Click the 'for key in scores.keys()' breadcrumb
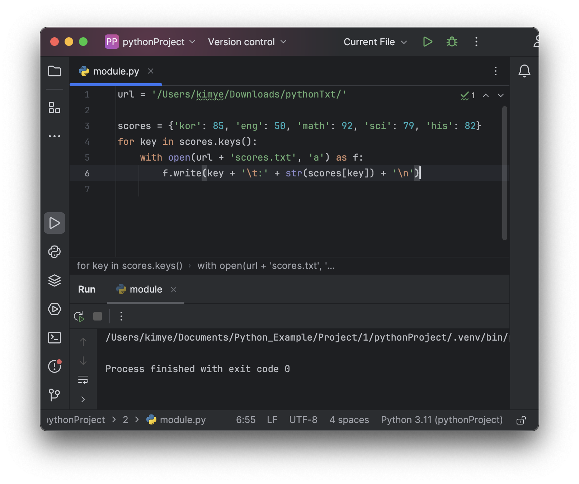 130,266
